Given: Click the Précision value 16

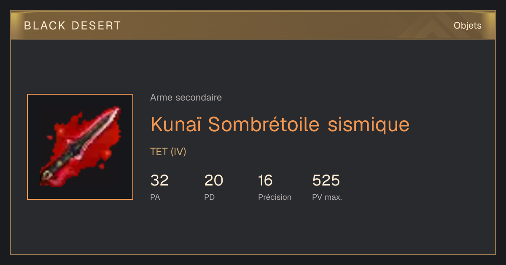Looking at the screenshot, I should tap(266, 180).
